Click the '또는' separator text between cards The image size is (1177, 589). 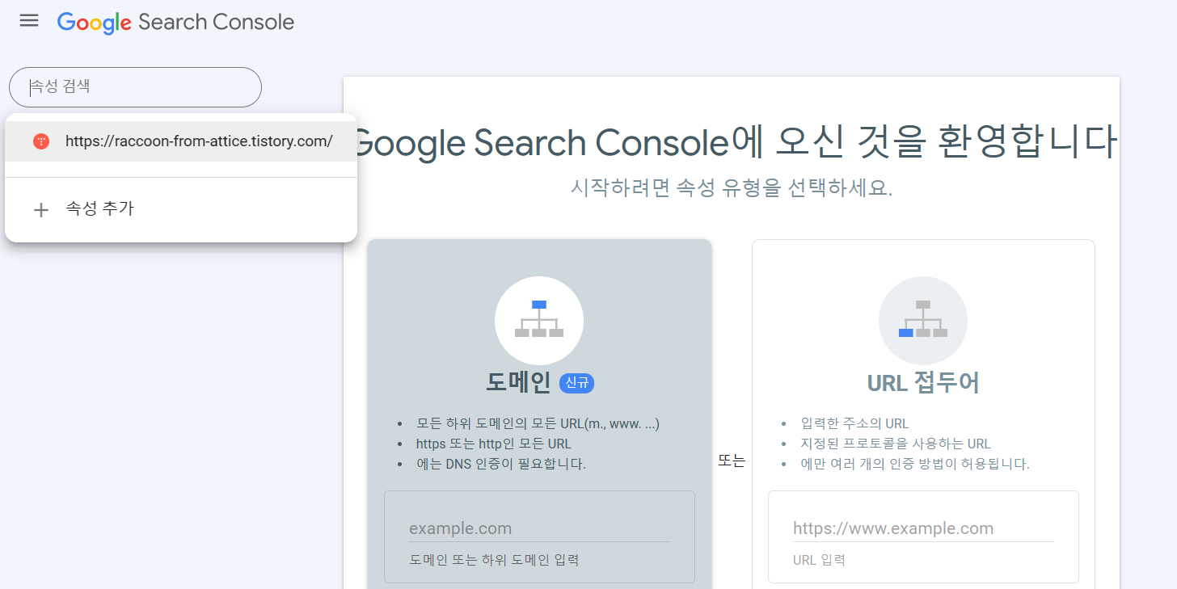(x=732, y=461)
